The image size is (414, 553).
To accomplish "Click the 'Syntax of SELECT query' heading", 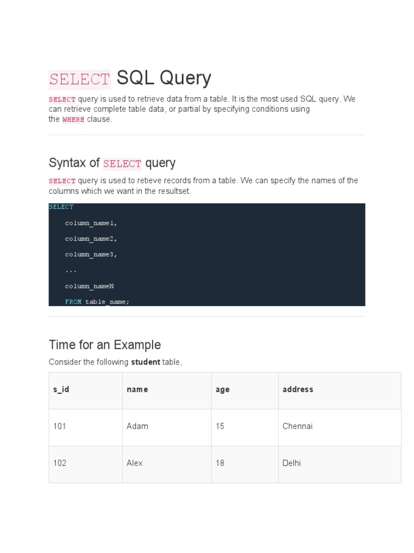I will pos(112,163).
